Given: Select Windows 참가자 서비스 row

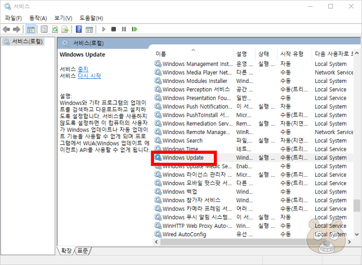Looking at the screenshot, I should [254, 200].
